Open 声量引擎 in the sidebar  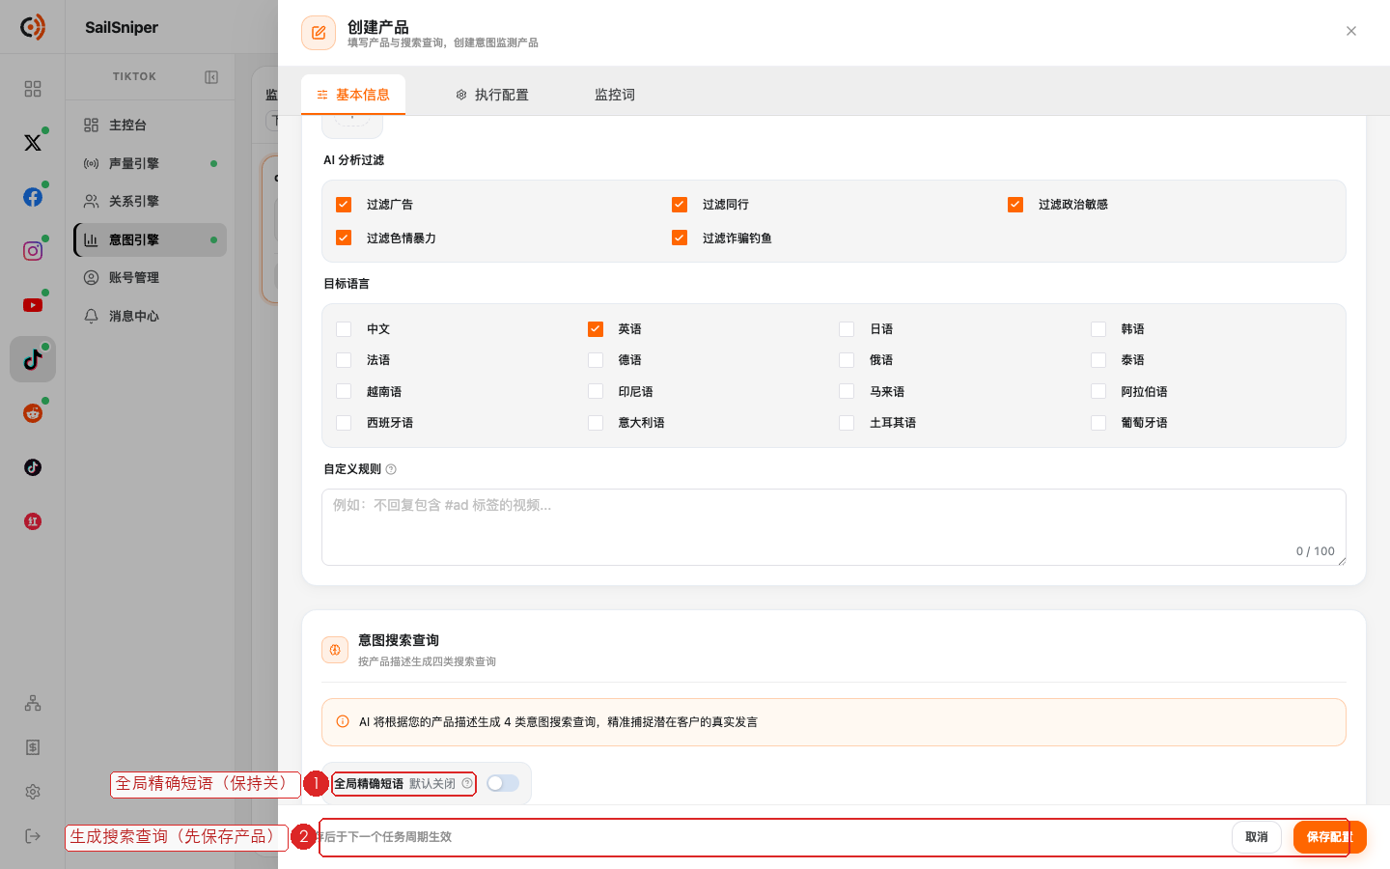click(x=150, y=163)
